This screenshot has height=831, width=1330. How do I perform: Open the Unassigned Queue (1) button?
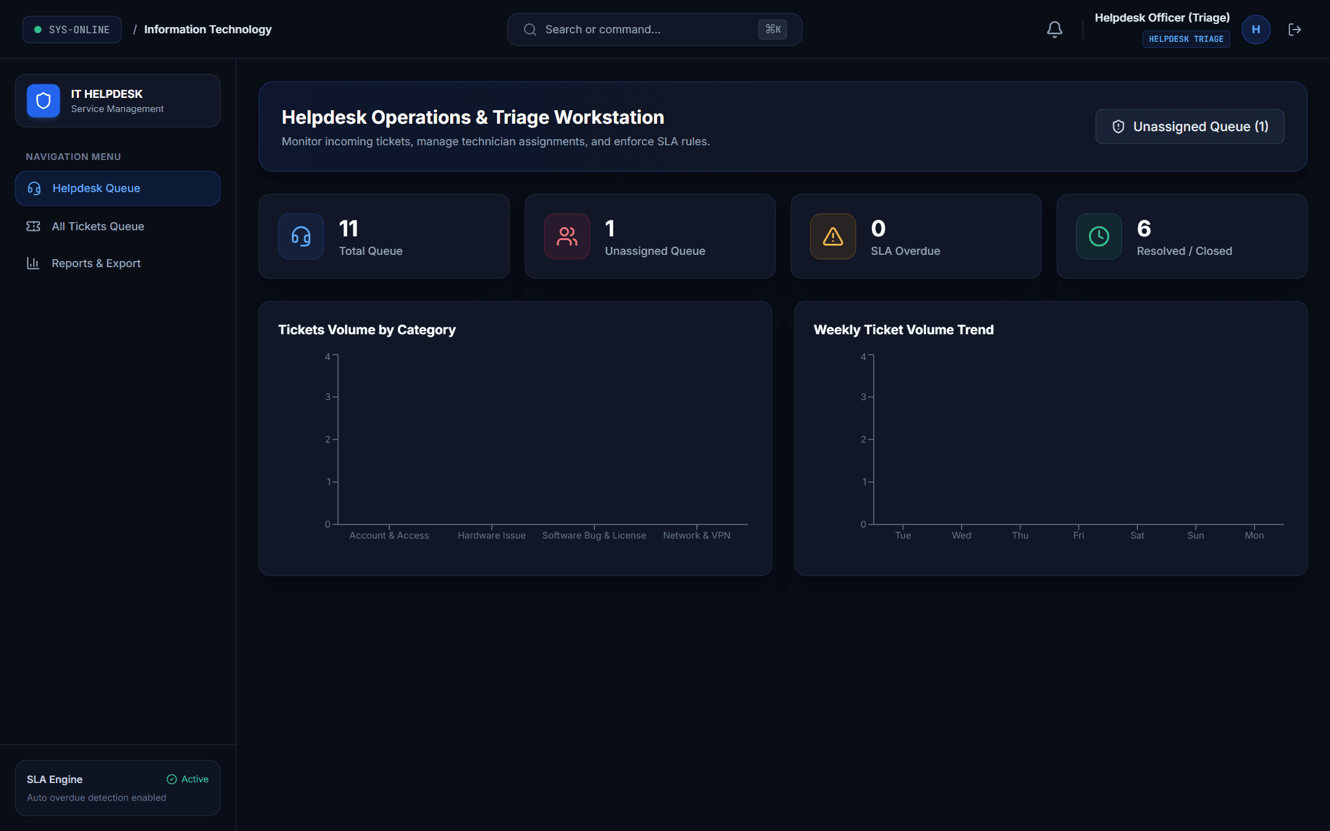[1190, 127]
